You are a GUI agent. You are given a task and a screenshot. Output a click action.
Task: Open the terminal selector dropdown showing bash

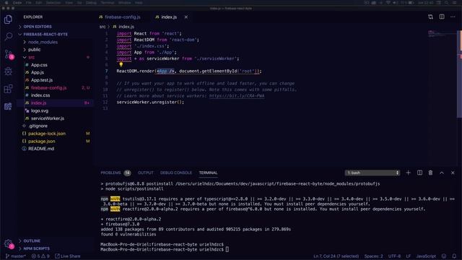coord(372,173)
